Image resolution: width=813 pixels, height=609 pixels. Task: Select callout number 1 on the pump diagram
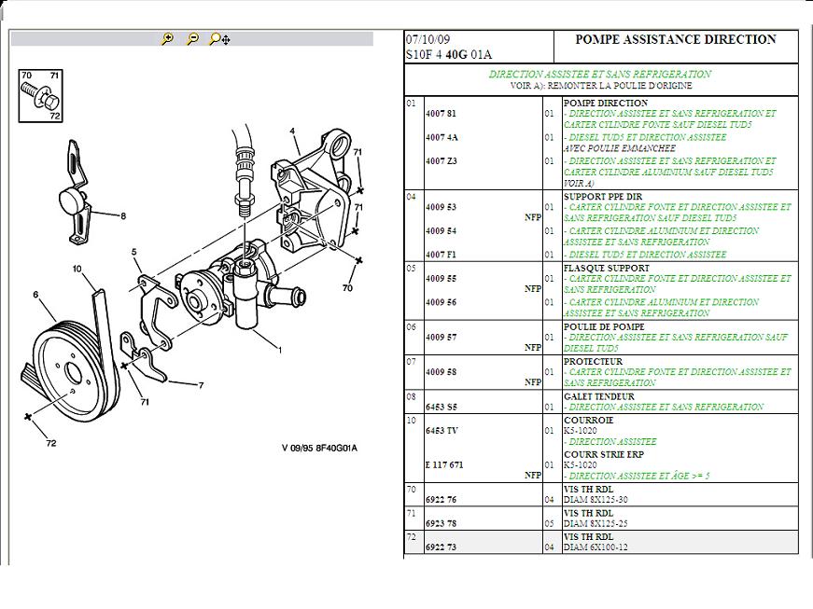pos(278,349)
